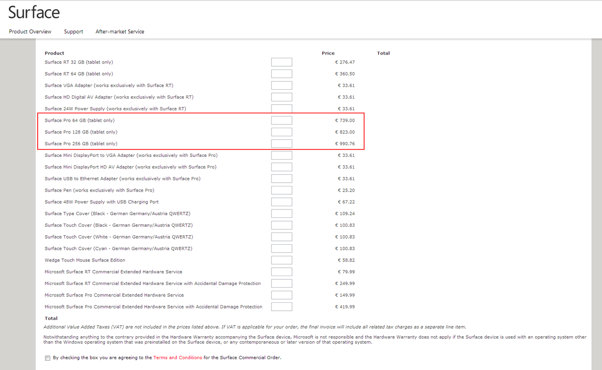Click the 'Wedge Touch Mouse Surface Edition' text

click(85, 260)
